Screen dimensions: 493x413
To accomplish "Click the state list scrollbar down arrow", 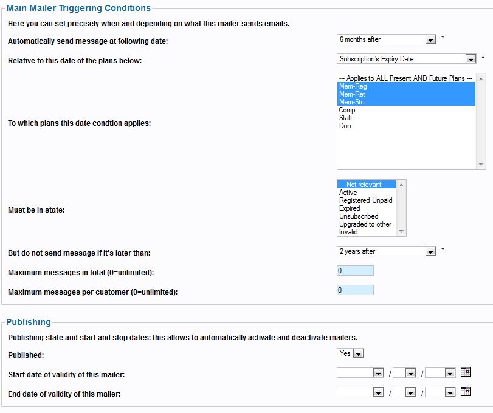I will 401,231.
